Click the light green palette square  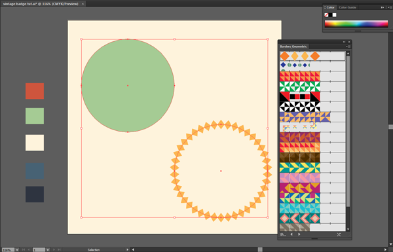35,116
